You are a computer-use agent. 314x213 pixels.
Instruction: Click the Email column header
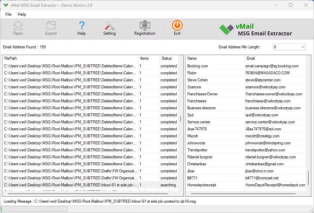(x=275, y=58)
